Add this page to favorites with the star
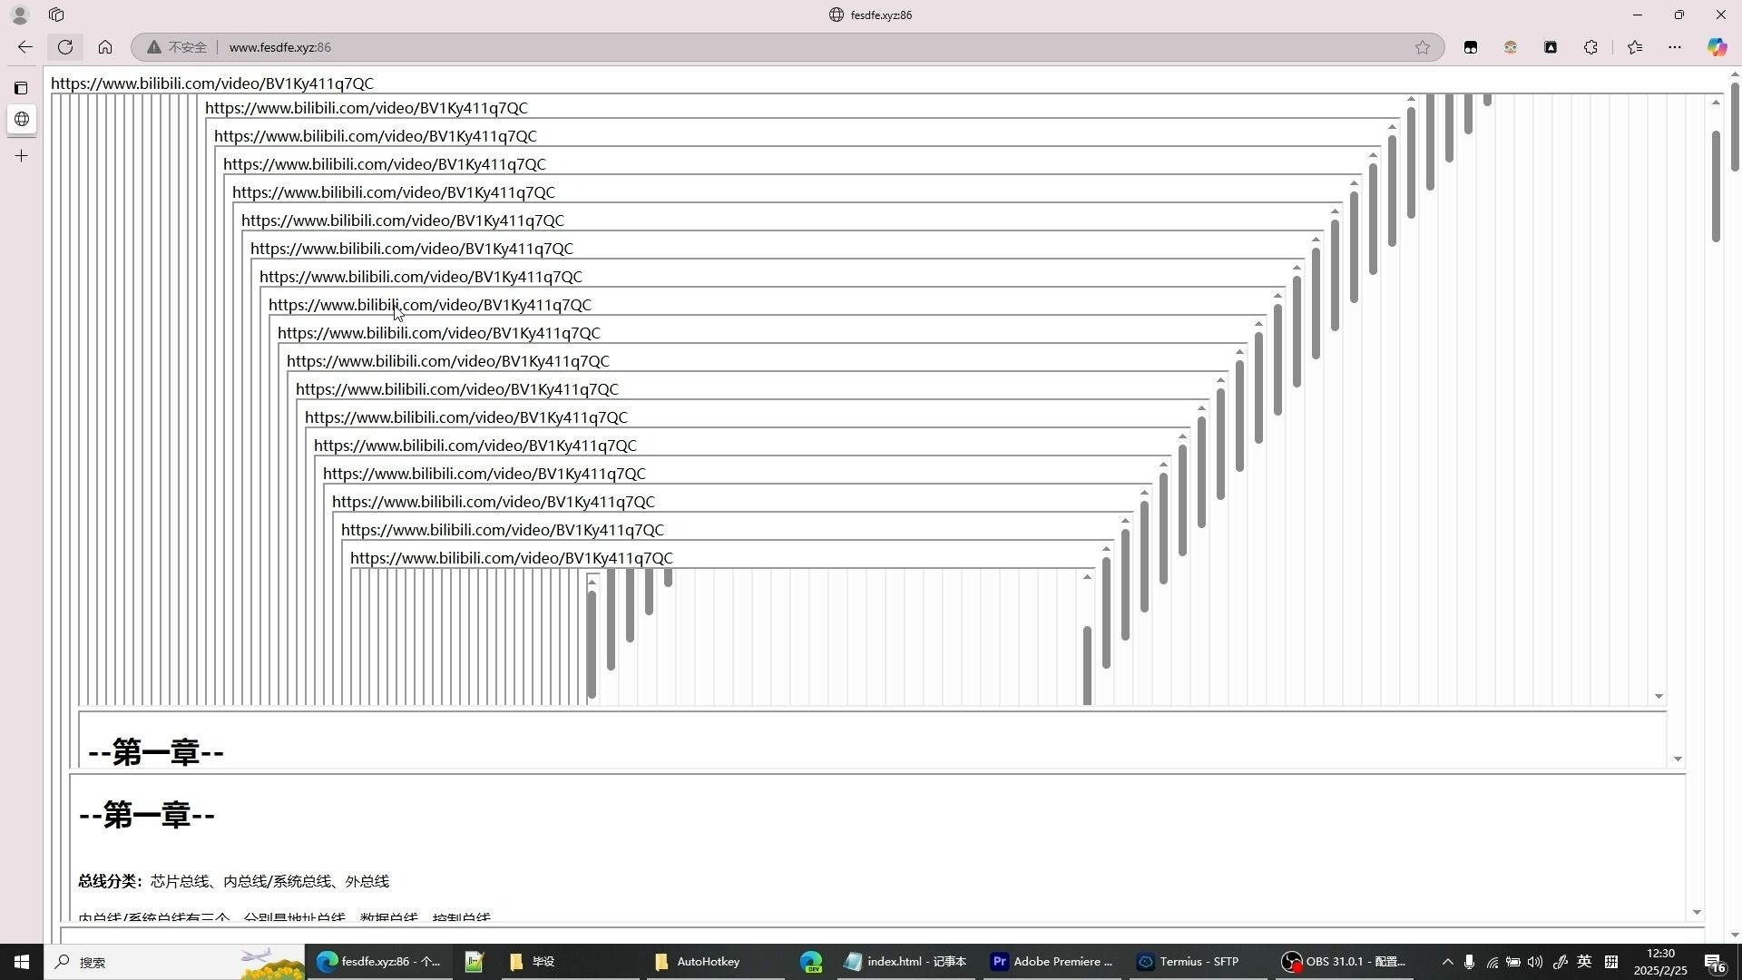The width and height of the screenshot is (1742, 980). [x=1423, y=47]
